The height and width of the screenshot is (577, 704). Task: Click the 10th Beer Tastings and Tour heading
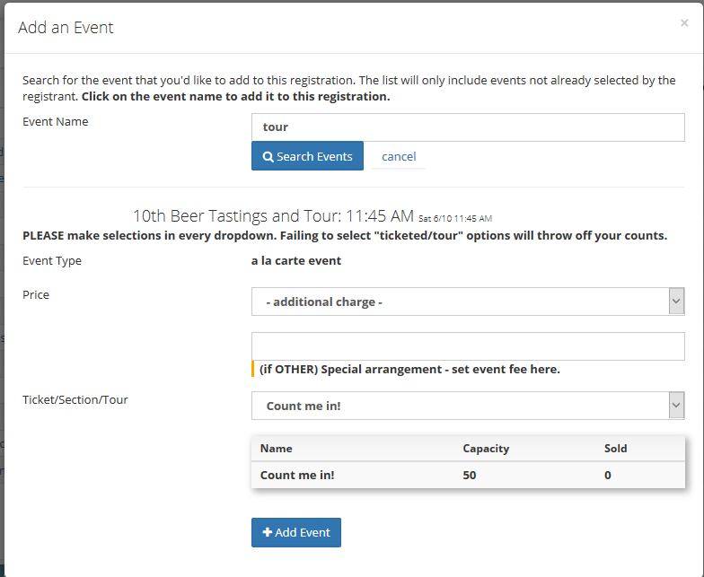coord(273,216)
